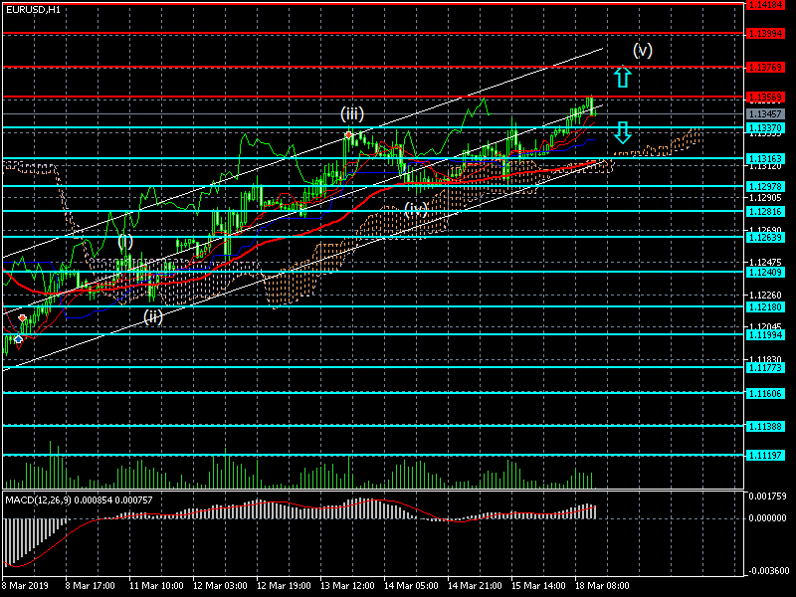
Task: Click the 1.12905 price scale value
Action: pos(765,198)
